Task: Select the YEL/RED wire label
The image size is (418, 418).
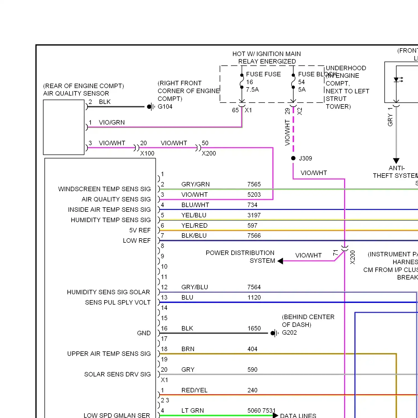Action: (x=194, y=225)
